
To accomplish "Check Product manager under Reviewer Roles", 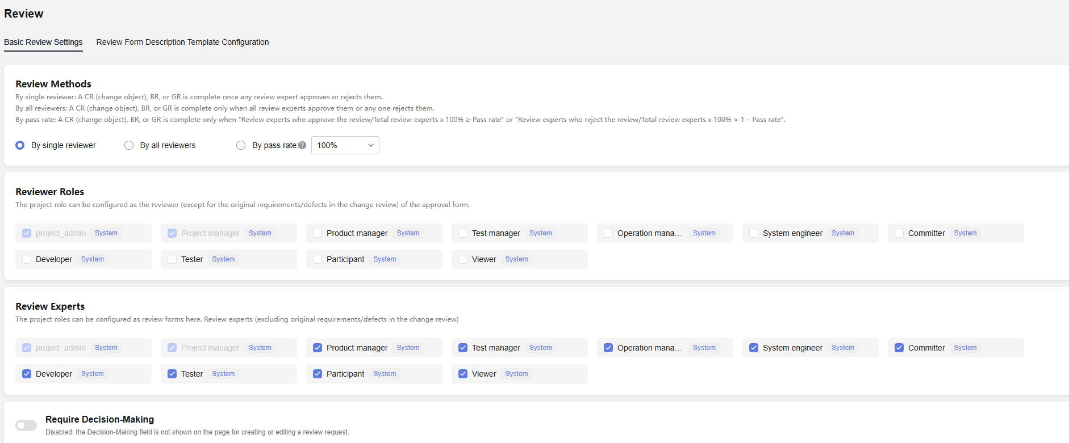I will (318, 233).
